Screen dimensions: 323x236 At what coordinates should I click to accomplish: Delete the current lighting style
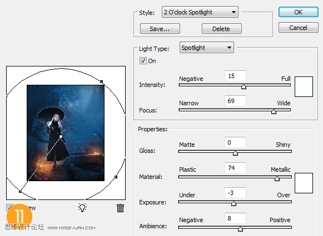[222, 28]
